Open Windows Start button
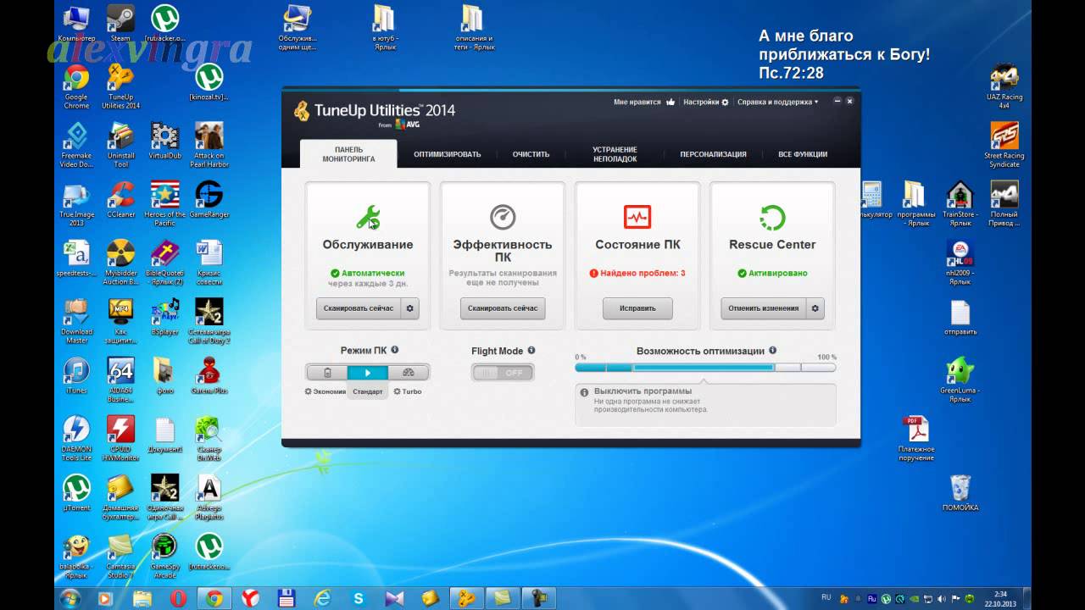This screenshot has height=610, width=1085. coord(71,598)
